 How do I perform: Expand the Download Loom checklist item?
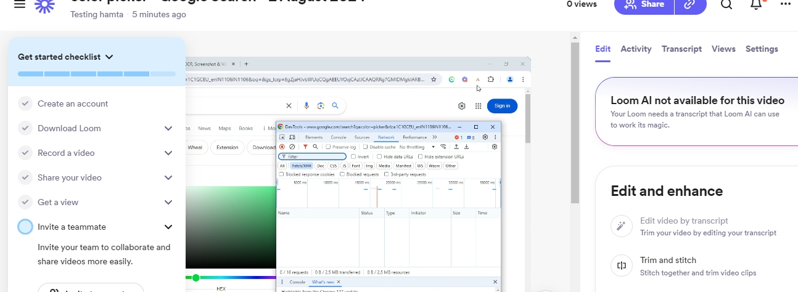[x=168, y=128]
